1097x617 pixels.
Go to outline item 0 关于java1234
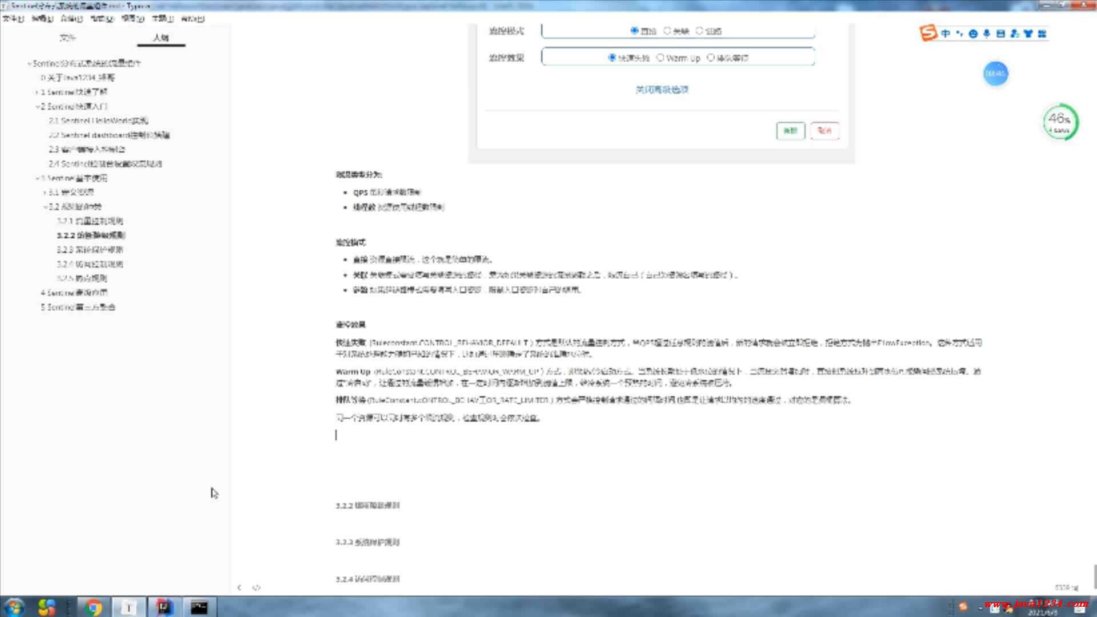[77, 78]
